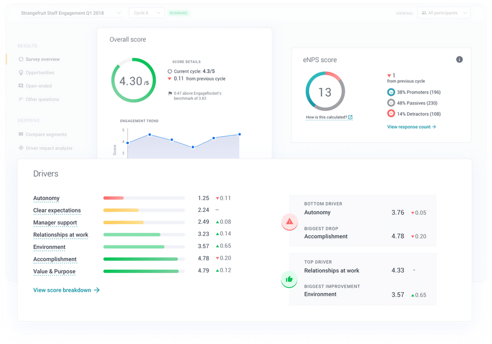Expand the Cycle 6 dropdown
The height and width of the screenshot is (344, 492).
(147, 13)
